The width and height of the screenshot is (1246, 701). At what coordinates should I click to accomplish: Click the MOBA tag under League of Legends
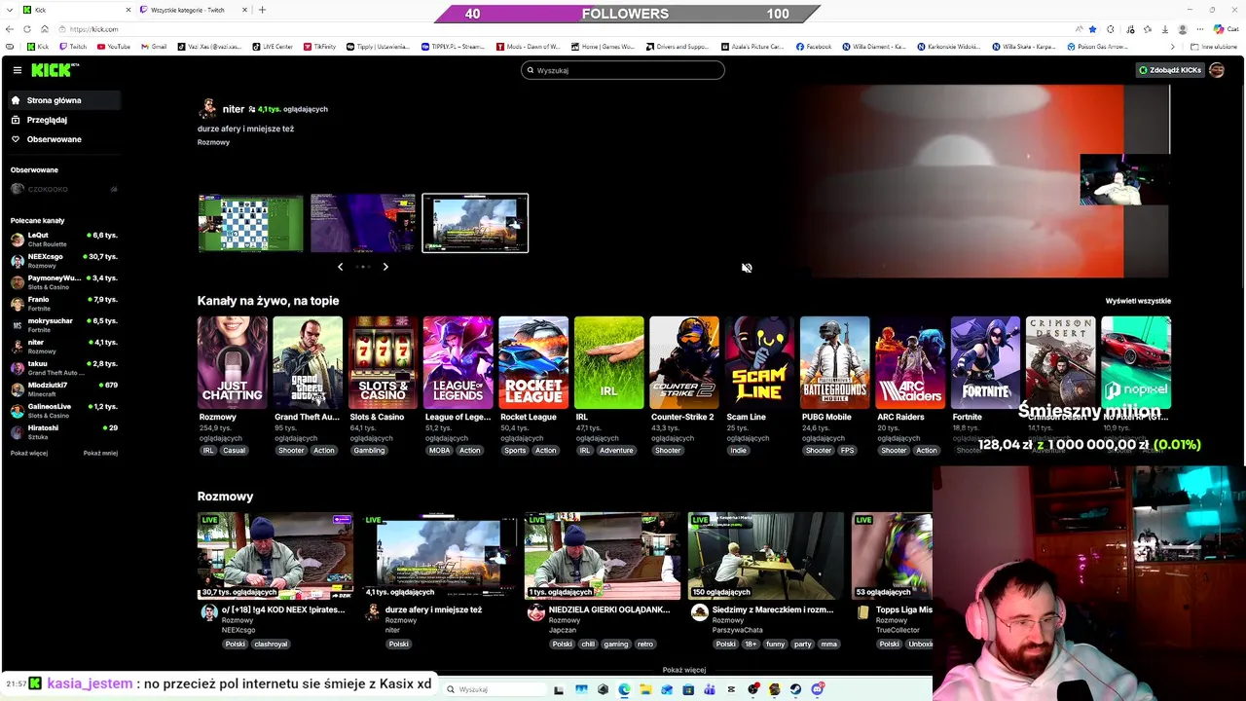[439, 450]
